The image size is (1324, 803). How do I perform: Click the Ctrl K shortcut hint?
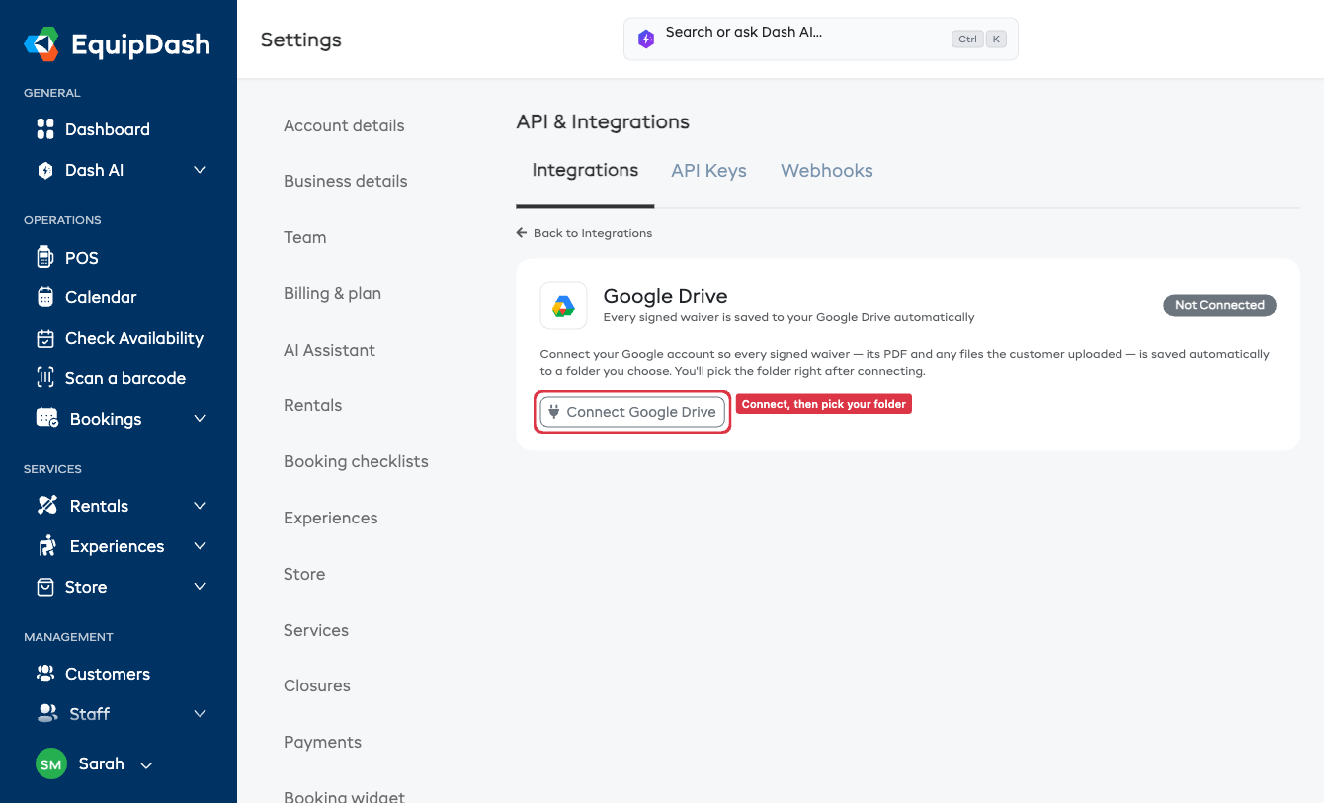(980, 40)
